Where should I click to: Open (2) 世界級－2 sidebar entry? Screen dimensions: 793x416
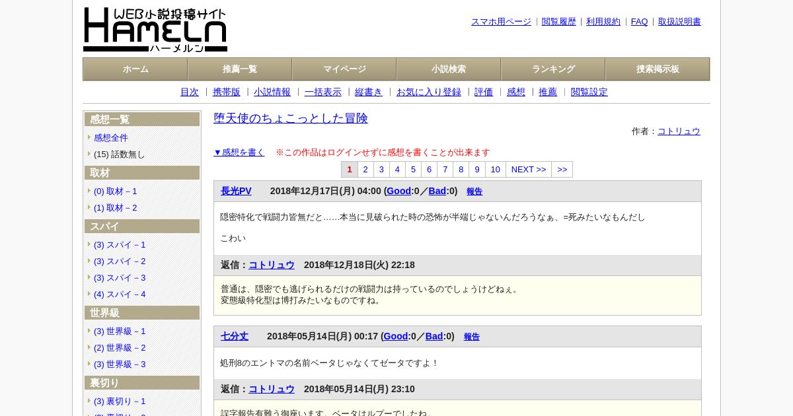[120, 348]
